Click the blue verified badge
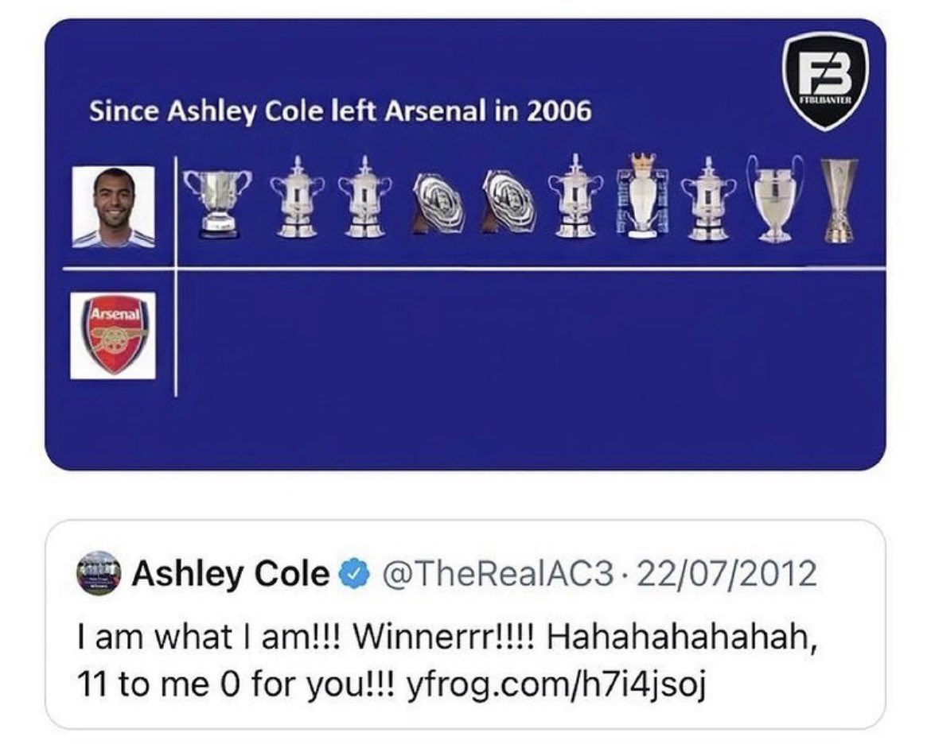 pos(354,574)
